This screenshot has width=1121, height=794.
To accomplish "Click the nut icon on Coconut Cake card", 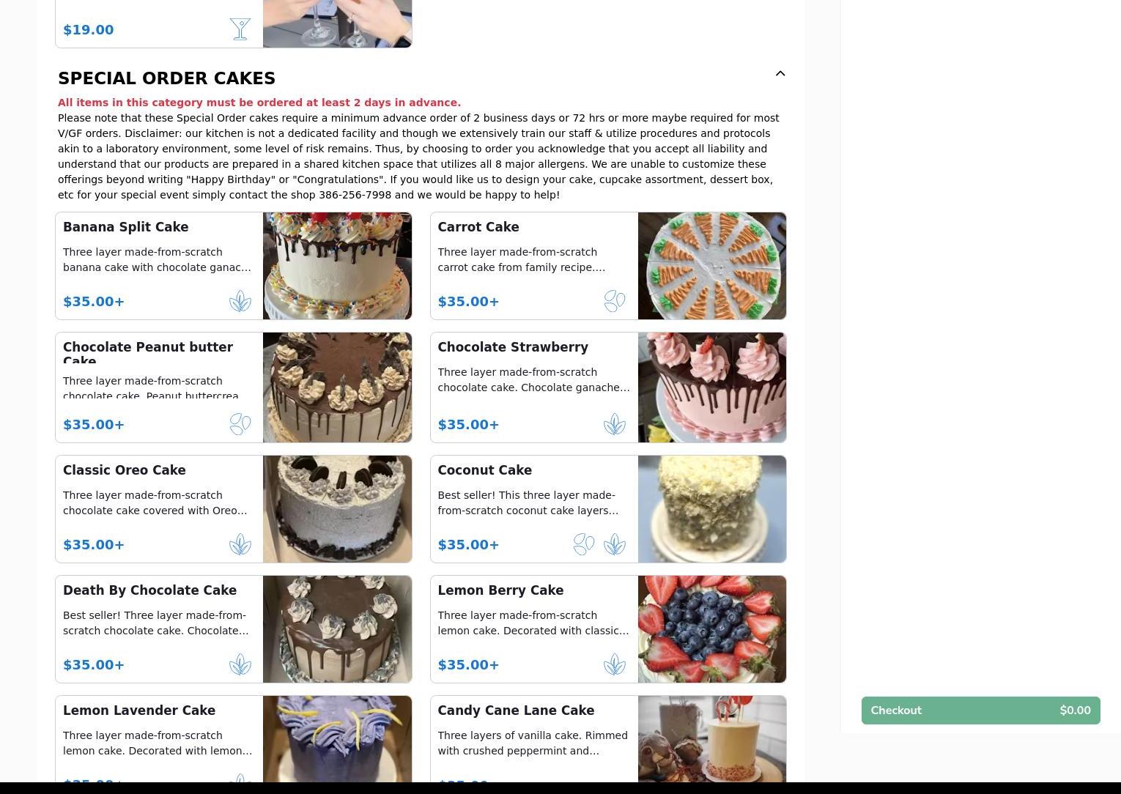I will coord(584,544).
